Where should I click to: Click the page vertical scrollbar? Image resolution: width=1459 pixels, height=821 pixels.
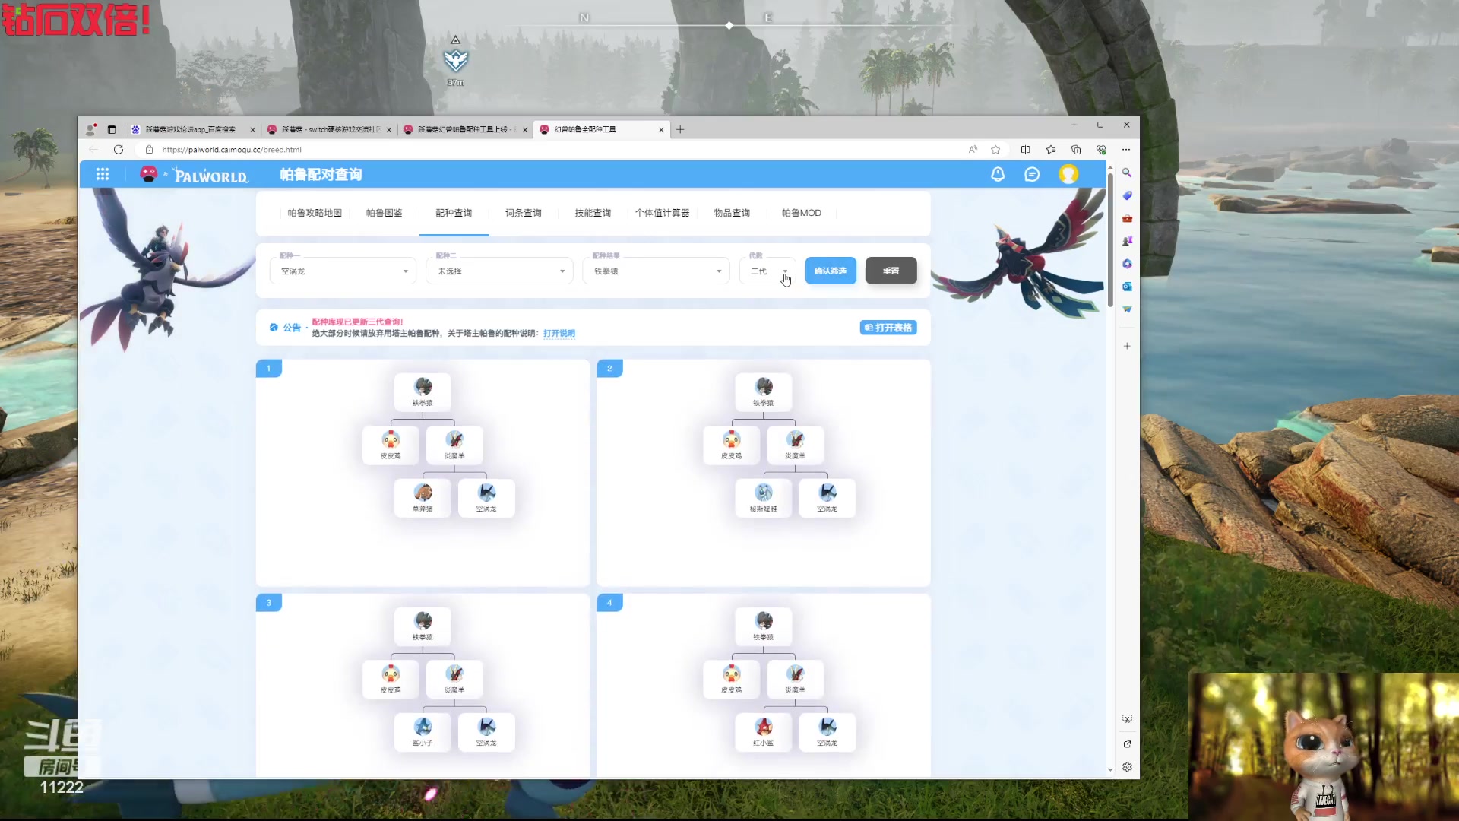1110,239
